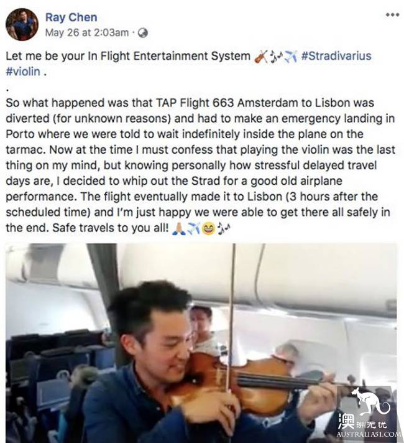Click the globe public privacy icon
The width and height of the screenshot is (404, 443).
pos(143,32)
